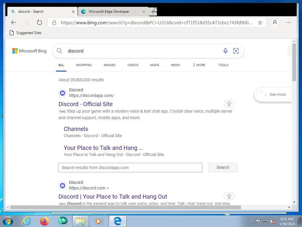302x227 pixels.
Task: Switch to the Microsoft Edge Developer tab
Action: (x=113, y=12)
